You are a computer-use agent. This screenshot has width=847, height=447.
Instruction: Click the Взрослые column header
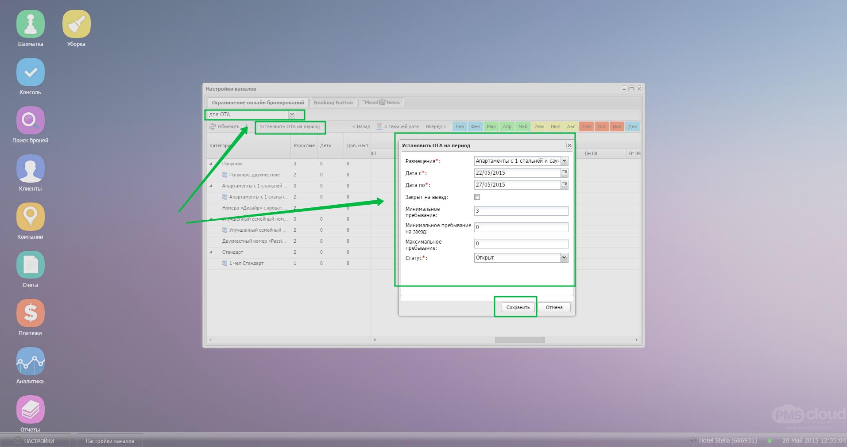coord(304,145)
